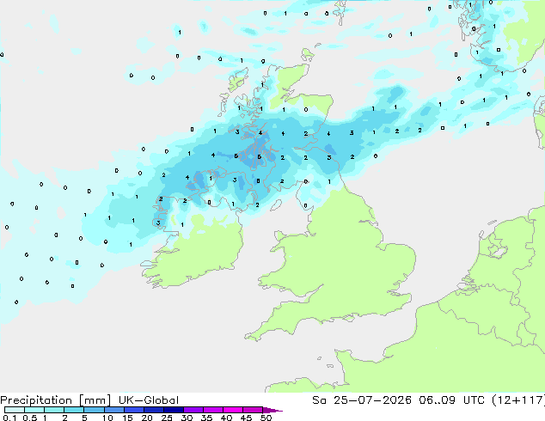Click the 'UK-Global' model label
The image size is (545, 421).
(x=149, y=400)
